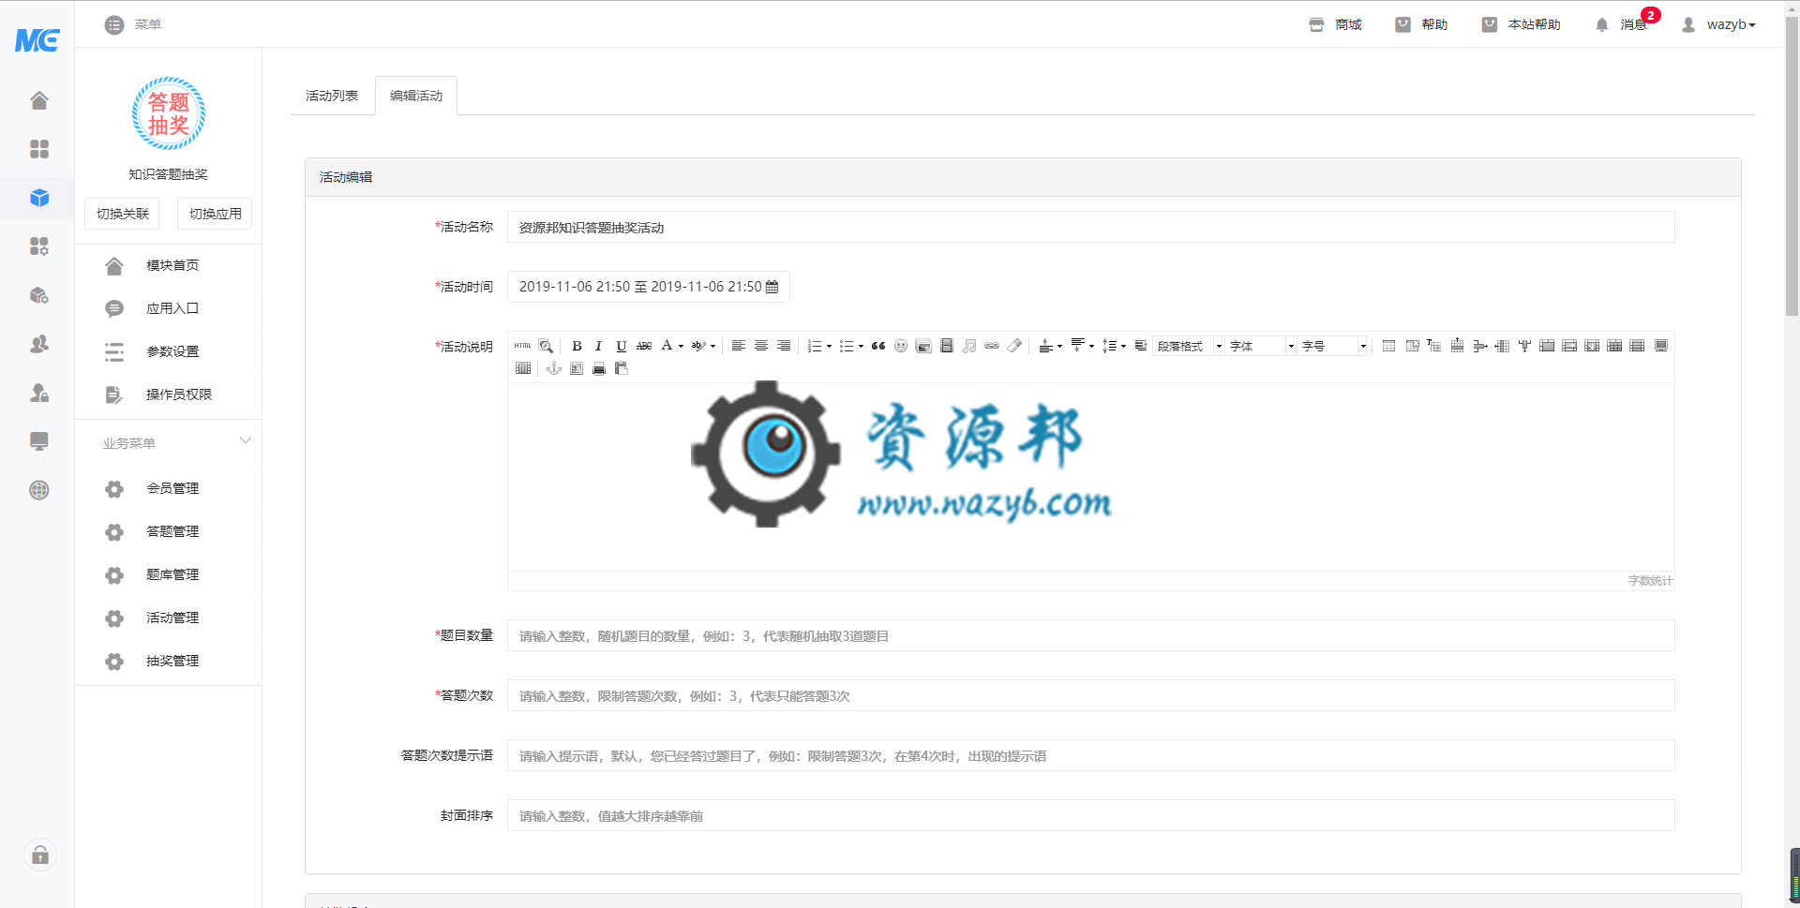Click the 题目数量 input field
The width and height of the screenshot is (1800, 908).
[x=1090, y=636]
